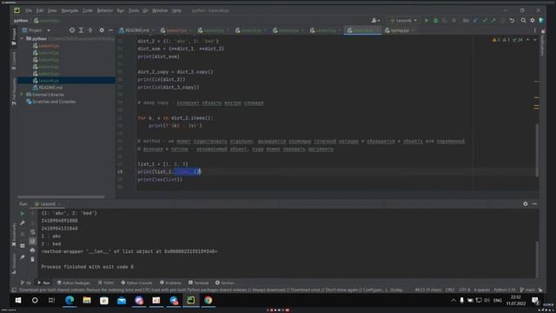Image resolution: width=556 pixels, height=313 pixels.
Task: Open IDE settings gear in top toolbar
Action: [533, 21]
